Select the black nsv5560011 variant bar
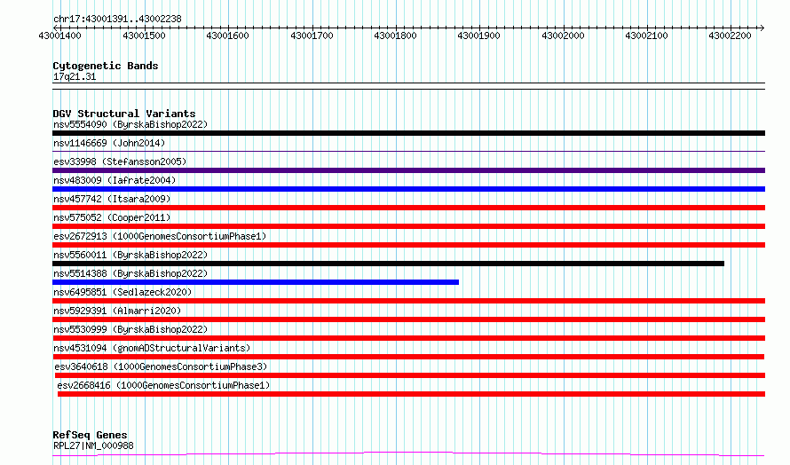 pyautogui.click(x=389, y=264)
